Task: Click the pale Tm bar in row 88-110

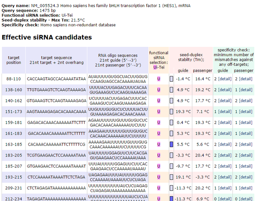Action: click(171, 79)
